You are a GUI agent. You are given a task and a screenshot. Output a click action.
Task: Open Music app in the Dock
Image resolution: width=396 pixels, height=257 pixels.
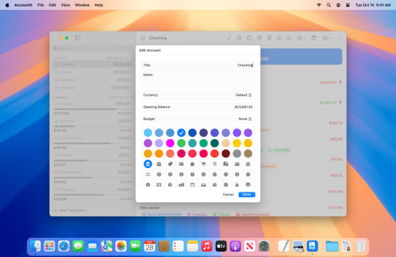point(207,246)
